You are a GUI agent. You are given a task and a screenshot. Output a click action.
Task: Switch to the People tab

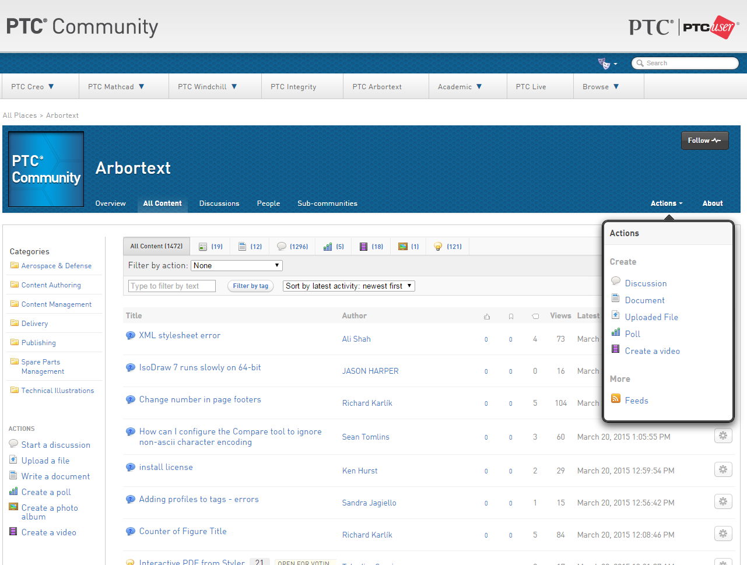(x=268, y=203)
